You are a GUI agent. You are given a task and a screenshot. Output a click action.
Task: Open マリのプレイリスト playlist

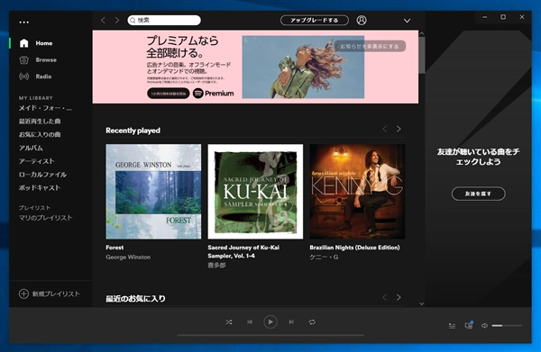pyautogui.click(x=46, y=218)
